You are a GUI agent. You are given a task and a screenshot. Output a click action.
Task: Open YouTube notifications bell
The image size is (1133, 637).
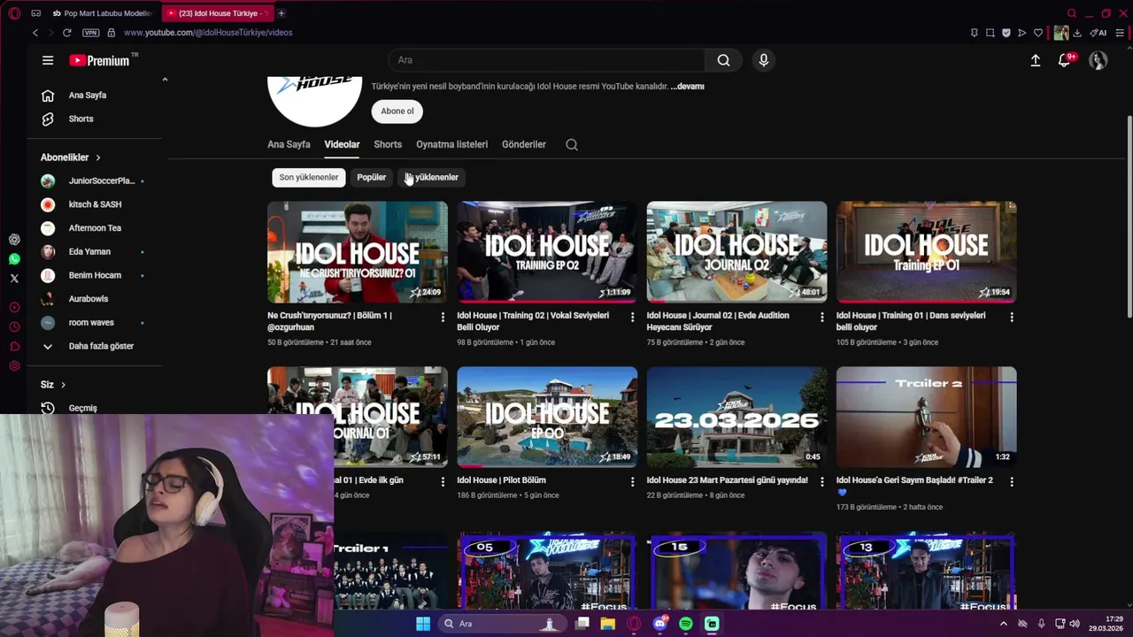[x=1065, y=60]
